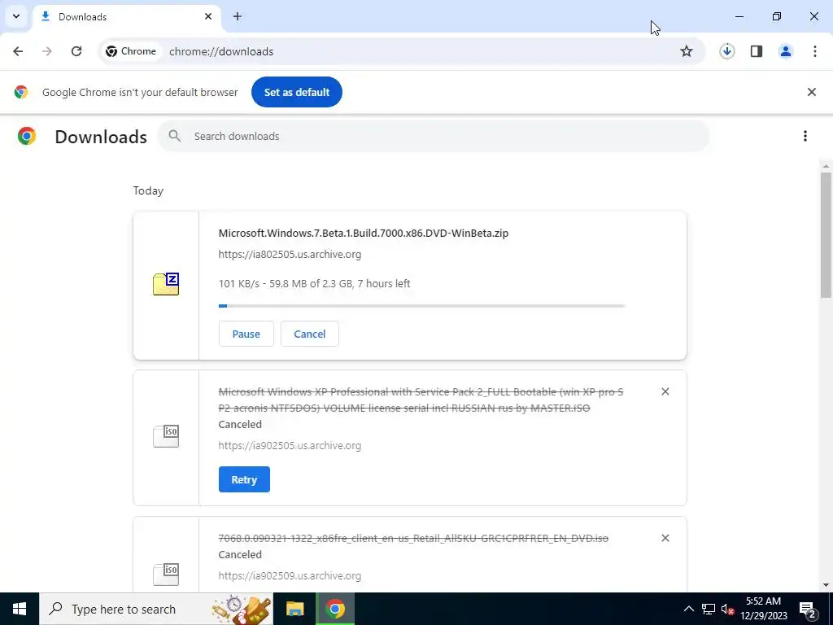Open Microsoft.Windows.7.Beta zip file name link
The height and width of the screenshot is (625, 833).
tap(364, 233)
